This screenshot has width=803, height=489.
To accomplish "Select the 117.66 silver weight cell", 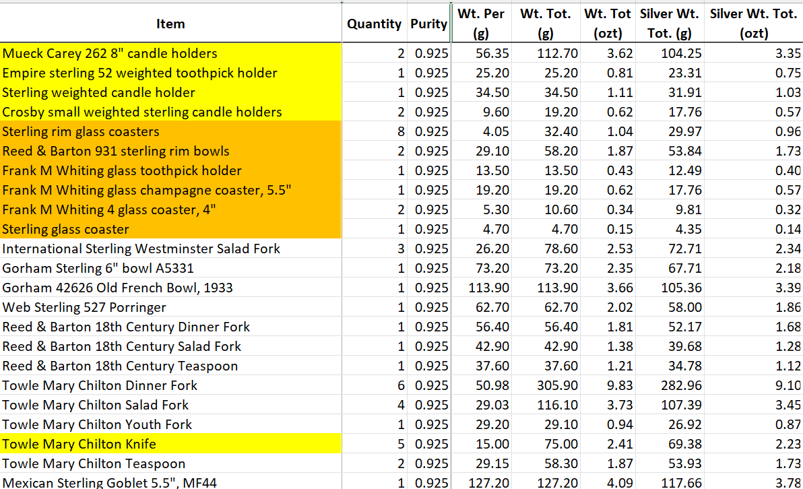I will tap(670, 482).
